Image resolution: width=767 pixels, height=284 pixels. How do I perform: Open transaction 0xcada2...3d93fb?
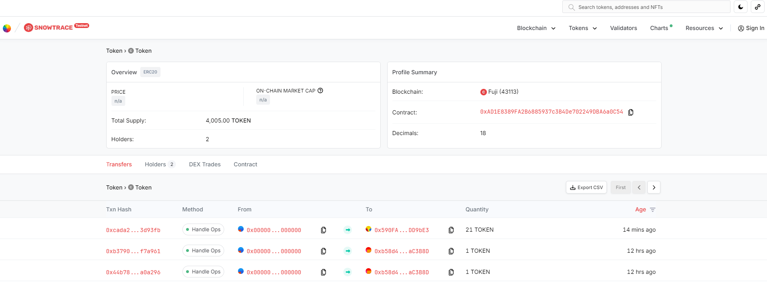(133, 230)
